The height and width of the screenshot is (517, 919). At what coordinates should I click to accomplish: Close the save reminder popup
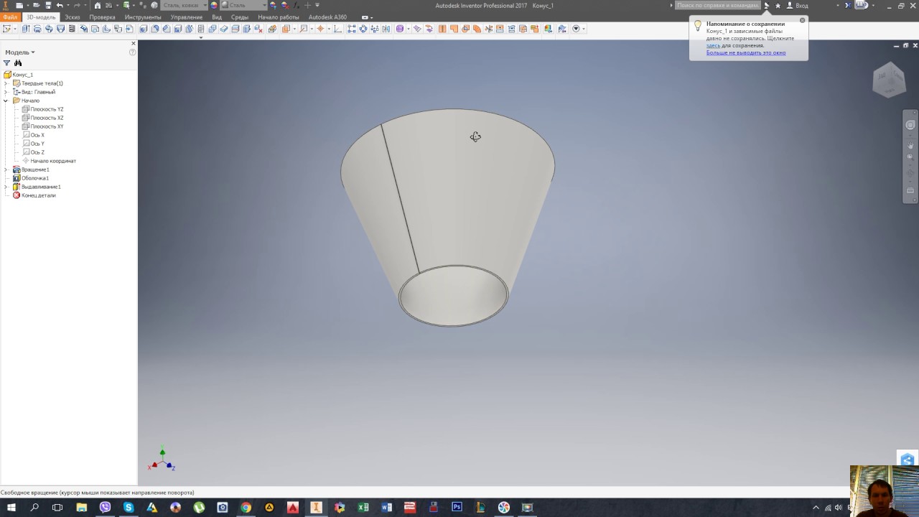click(803, 20)
